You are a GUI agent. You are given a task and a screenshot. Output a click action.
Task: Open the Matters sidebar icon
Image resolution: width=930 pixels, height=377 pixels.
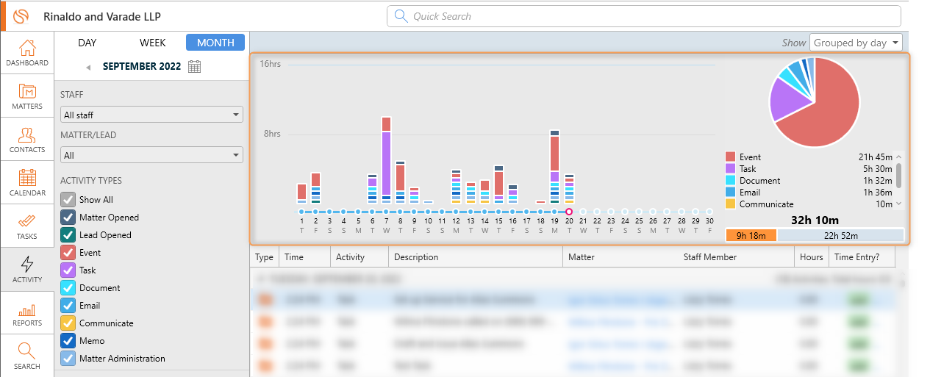(x=27, y=92)
